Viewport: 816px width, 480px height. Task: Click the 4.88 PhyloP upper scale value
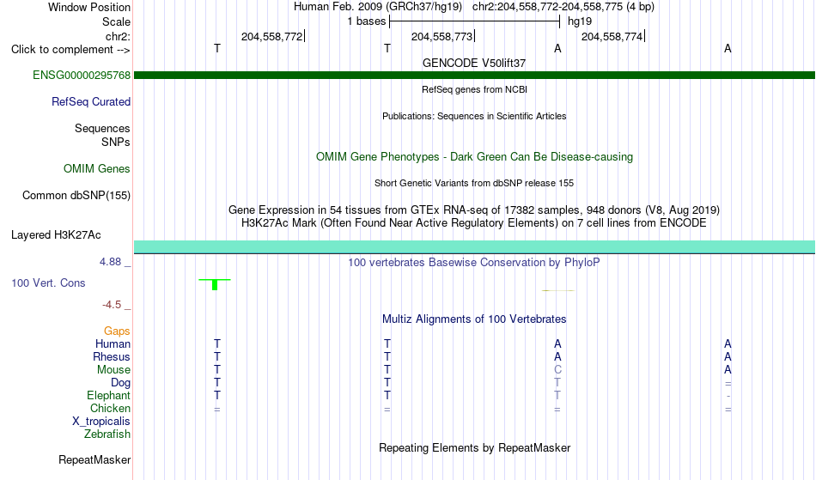coord(110,262)
